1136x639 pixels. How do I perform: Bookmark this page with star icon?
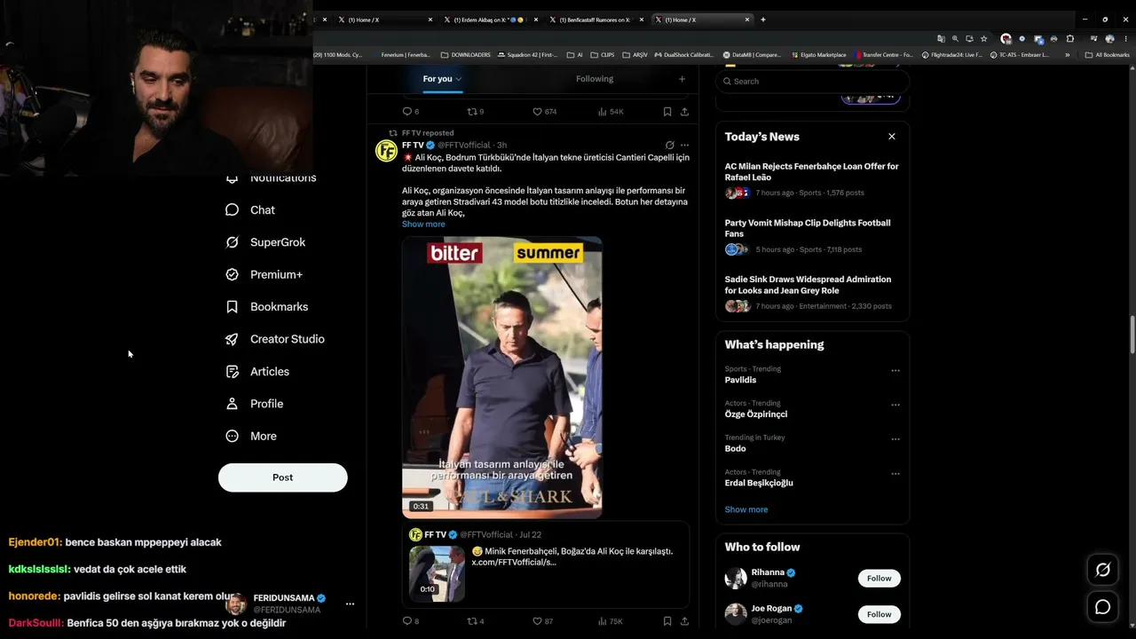[983, 39]
